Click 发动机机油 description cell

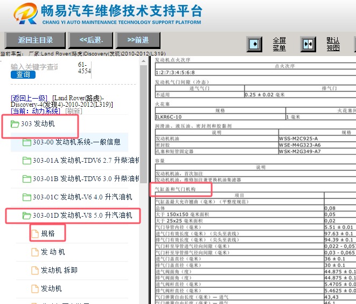(x=167, y=139)
